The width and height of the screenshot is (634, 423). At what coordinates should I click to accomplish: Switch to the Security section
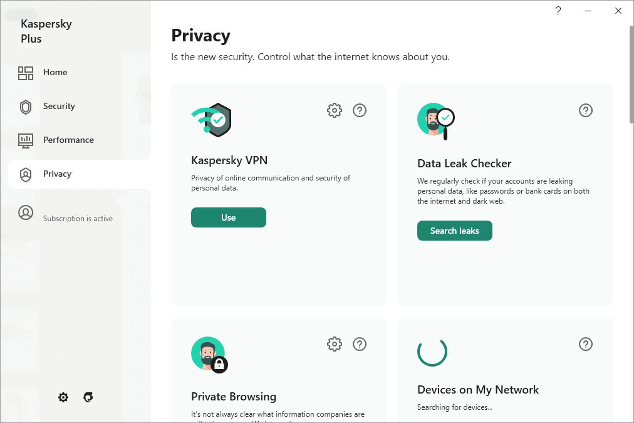(59, 107)
